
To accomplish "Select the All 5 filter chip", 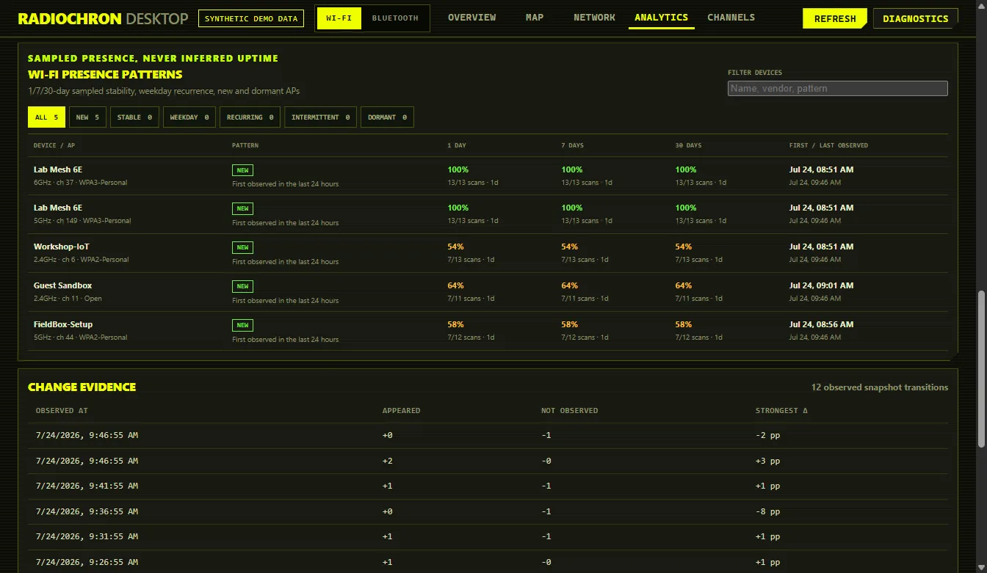I will [46, 117].
